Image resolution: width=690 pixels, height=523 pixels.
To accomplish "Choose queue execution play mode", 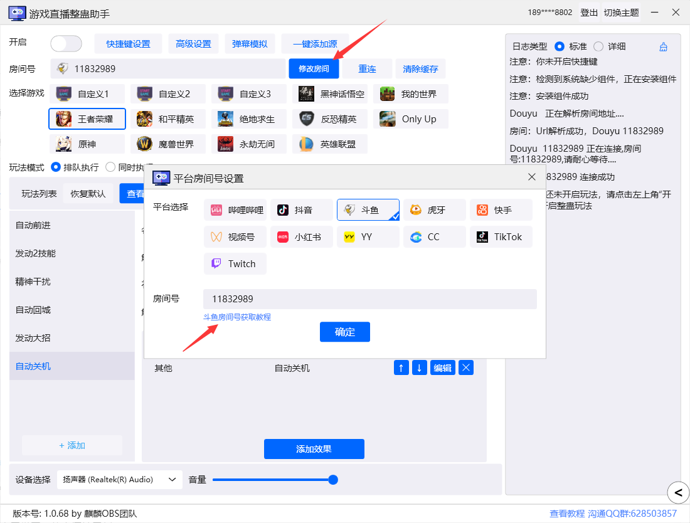I will (56, 167).
